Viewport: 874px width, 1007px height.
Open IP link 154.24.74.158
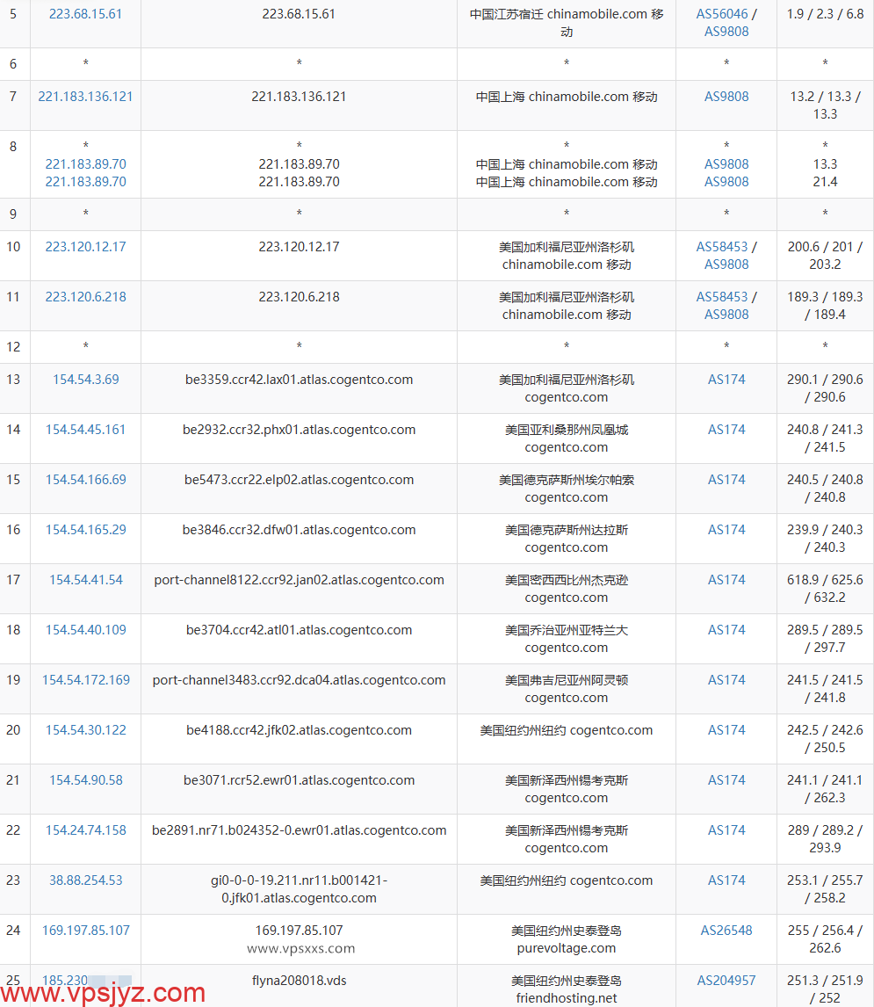click(85, 830)
